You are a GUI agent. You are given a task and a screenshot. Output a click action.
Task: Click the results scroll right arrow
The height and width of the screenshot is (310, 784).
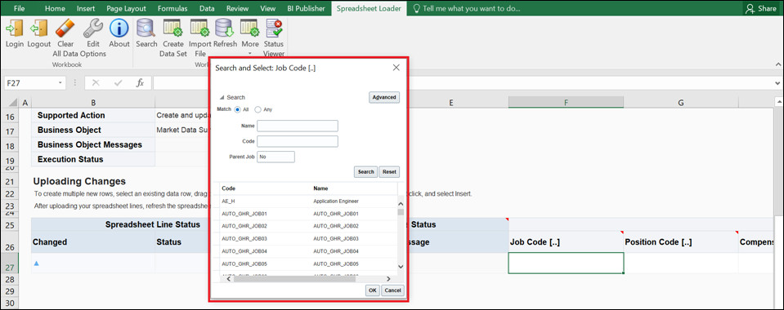click(x=388, y=278)
